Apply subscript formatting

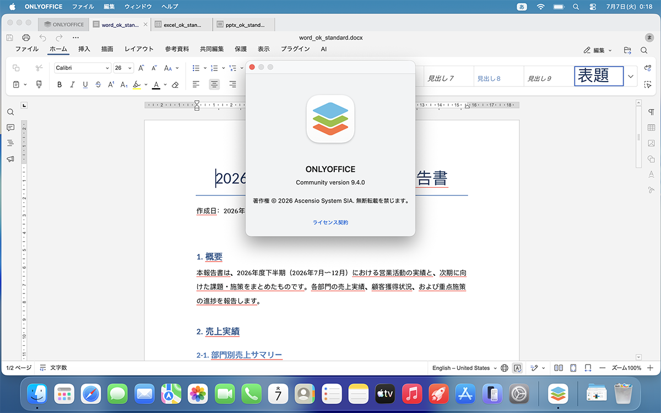124,85
